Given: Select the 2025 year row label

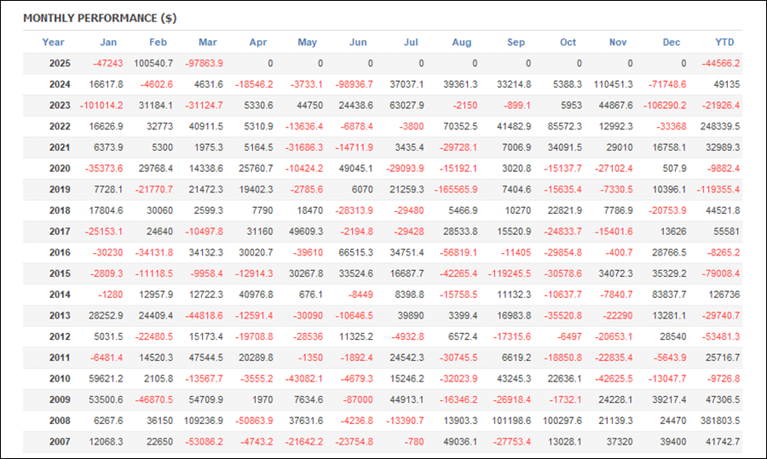Looking at the screenshot, I should [x=60, y=64].
